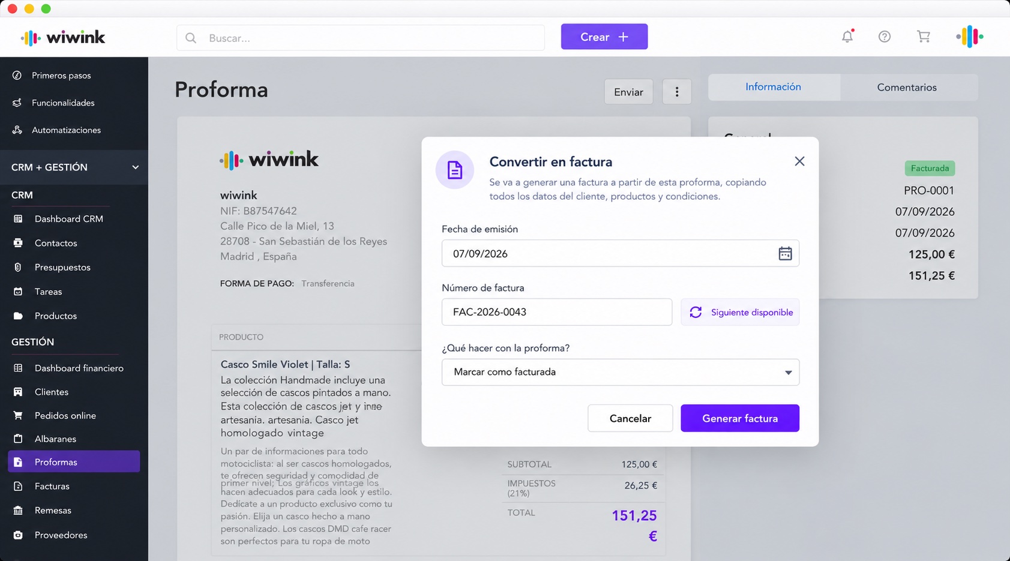Click the Crear + button
This screenshot has height=561, width=1010.
[604, 37]
